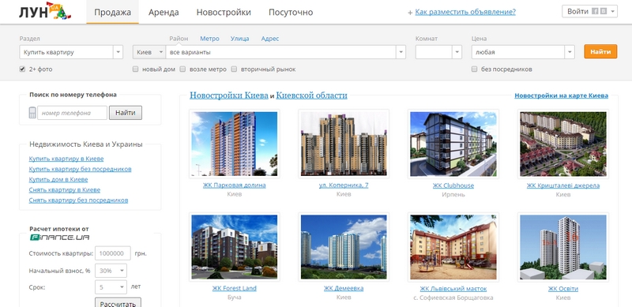Open the Новостройки tab
Viewport: 632px width, 307px height.
(x=224, y=12)
